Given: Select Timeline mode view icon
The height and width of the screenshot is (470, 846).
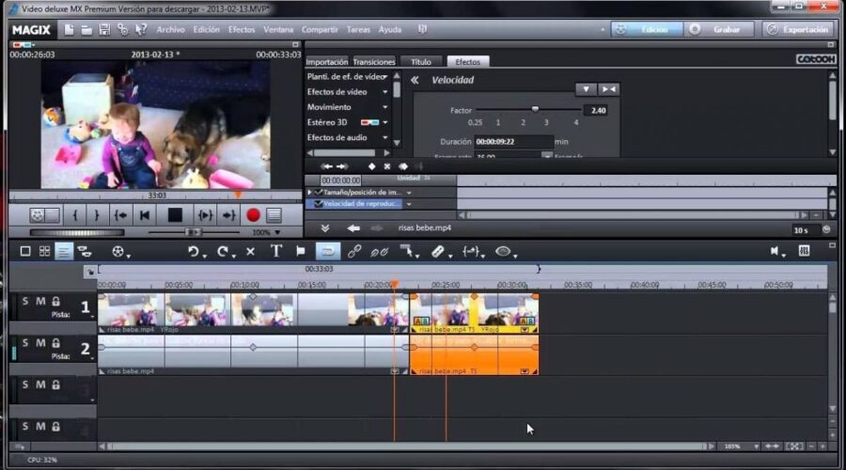Looking at the screenshot, I should [x=64, y=252].
